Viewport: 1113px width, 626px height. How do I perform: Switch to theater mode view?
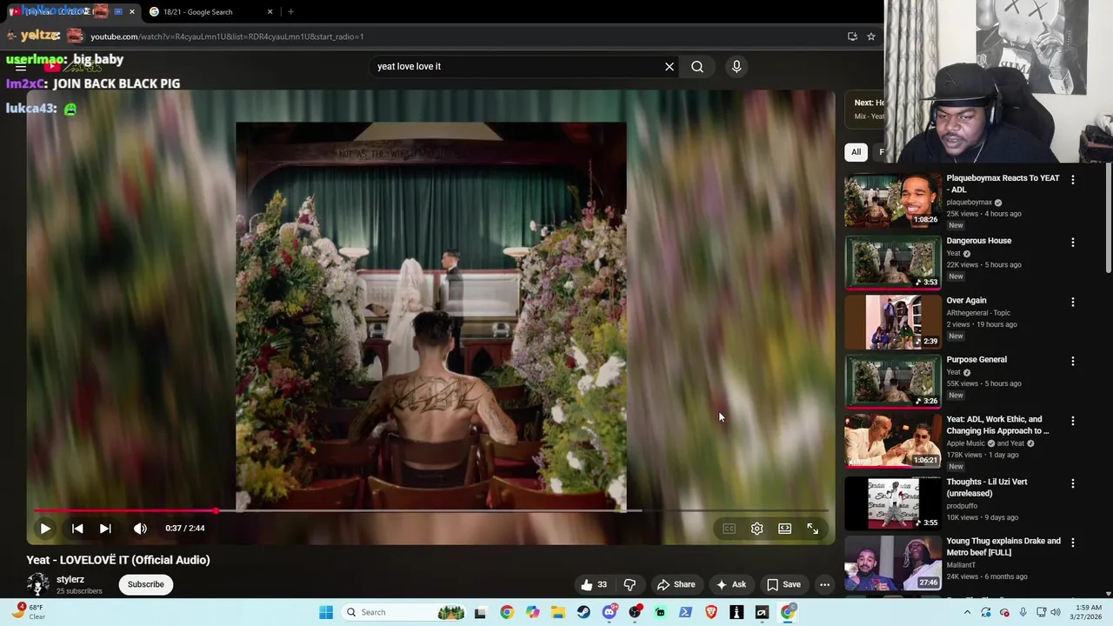point(784,528)
